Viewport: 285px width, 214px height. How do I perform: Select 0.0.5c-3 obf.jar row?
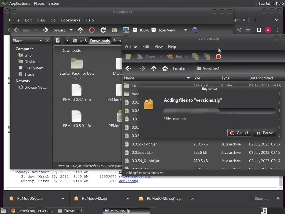point(203,144)
